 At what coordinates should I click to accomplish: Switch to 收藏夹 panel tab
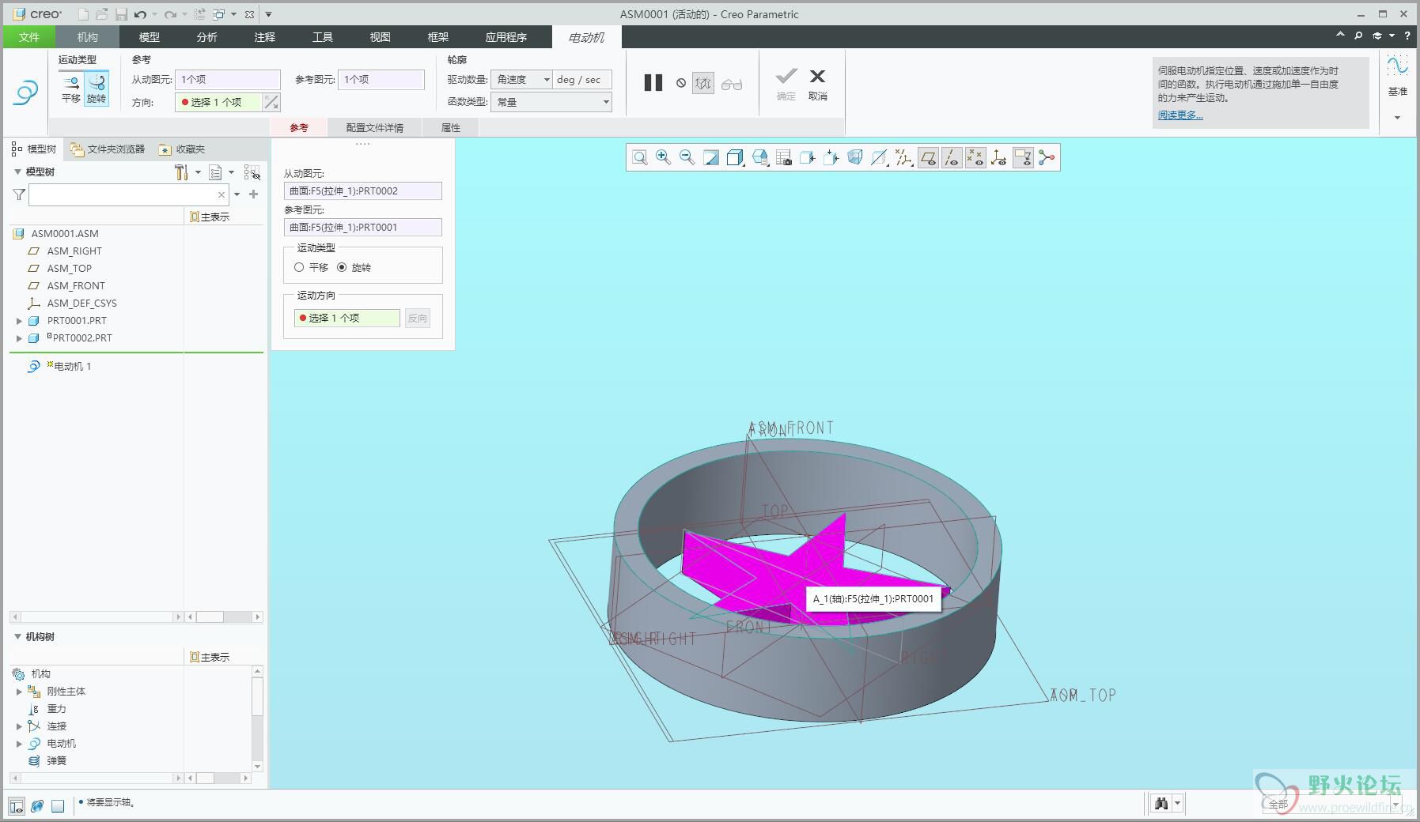click(182, 149)
